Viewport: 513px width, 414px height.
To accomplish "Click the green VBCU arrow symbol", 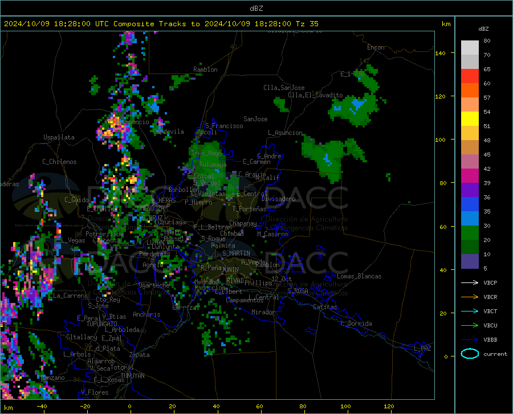I will pos(470,326).
